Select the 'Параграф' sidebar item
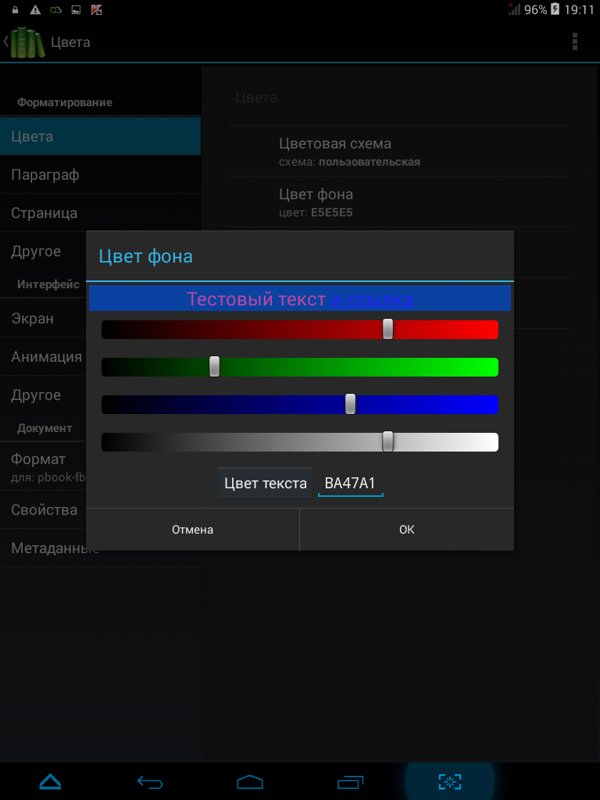 pos(100,174)
